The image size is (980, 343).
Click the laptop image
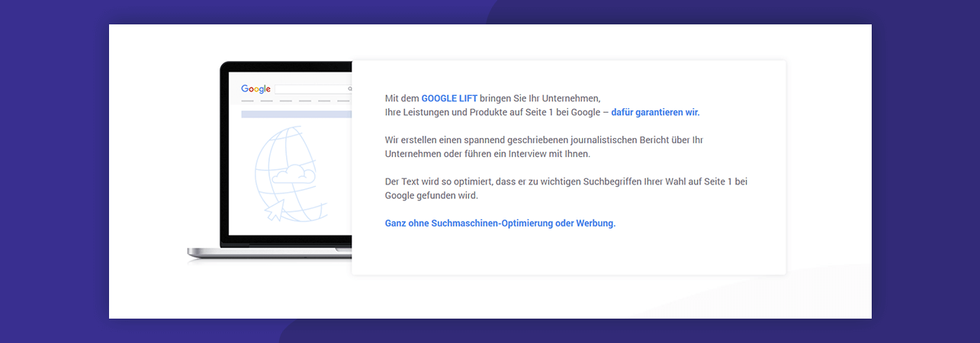(270, 162)
